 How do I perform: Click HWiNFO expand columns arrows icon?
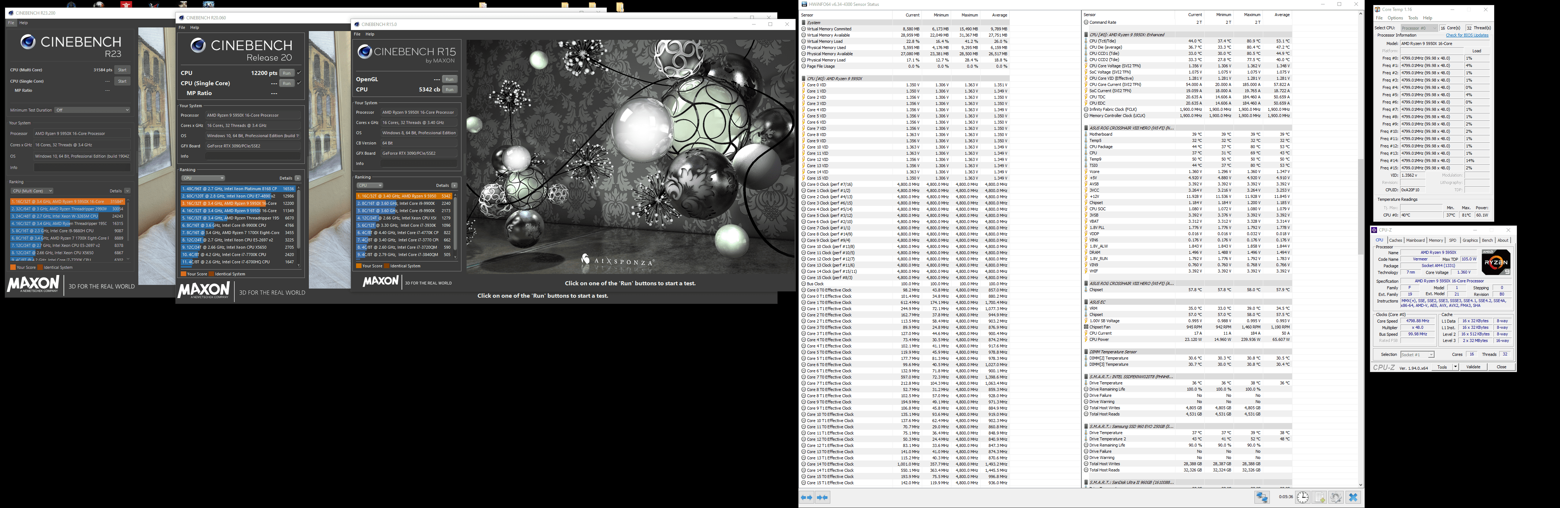(807, 498)
